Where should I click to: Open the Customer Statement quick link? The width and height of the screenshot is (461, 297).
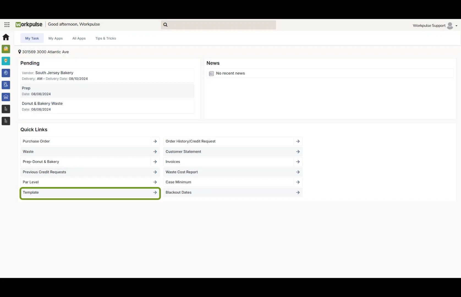click(x=233, y=152)
